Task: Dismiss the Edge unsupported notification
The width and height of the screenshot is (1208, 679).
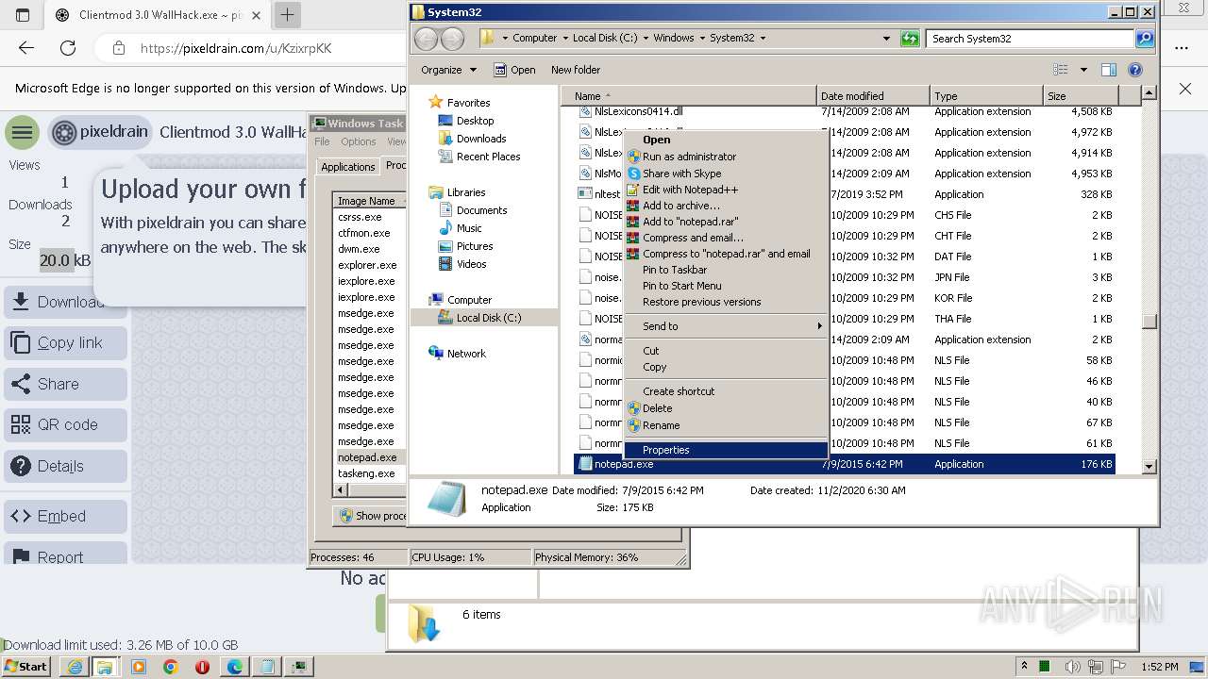Action: [x=1185, y=89]
